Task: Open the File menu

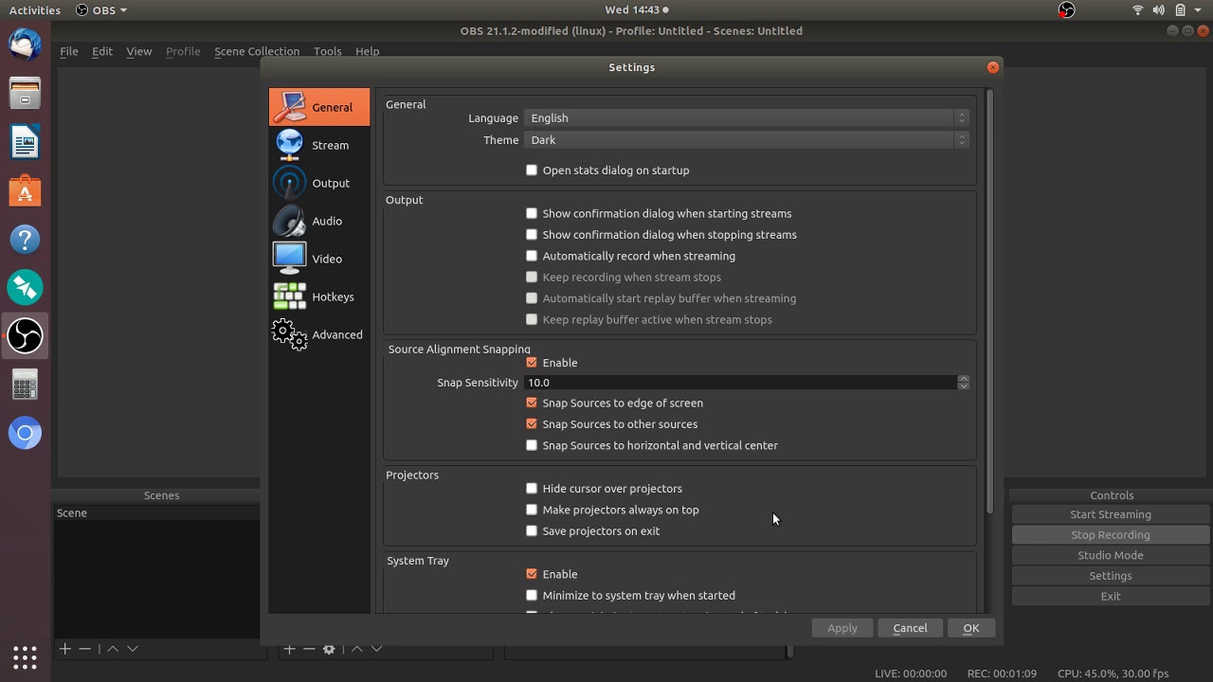Action: point(69,51)
